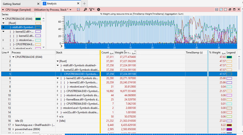Image resolution: width=243 pixels, height=135 pixels.
Task: Pop out the CPU Usage panel
Action: pyautogui.click(x=230, y=10)
